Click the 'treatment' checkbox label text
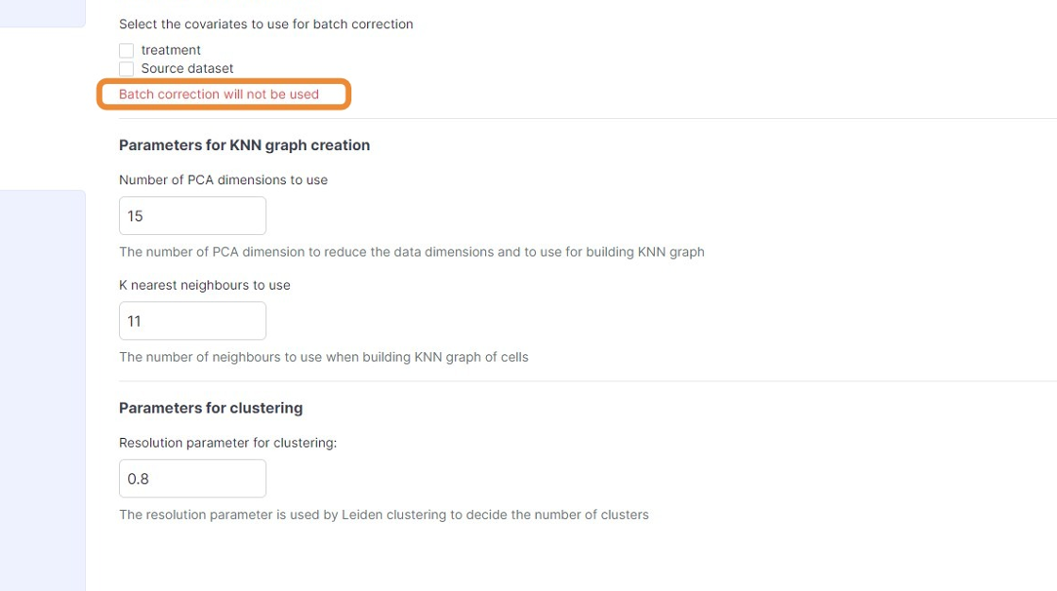This screenshot has width=1057, height=591. click(171, 50)
